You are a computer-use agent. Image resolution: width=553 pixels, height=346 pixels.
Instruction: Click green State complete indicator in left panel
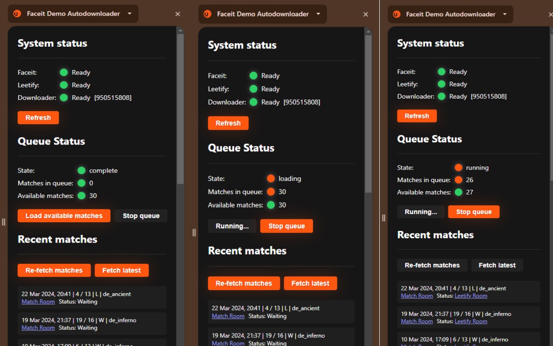click(81, 170)
